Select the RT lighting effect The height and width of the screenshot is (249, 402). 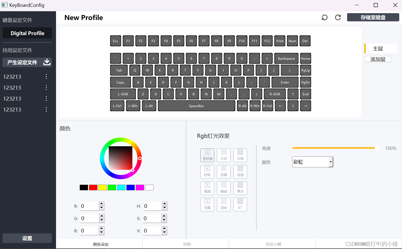click(240, 205)
